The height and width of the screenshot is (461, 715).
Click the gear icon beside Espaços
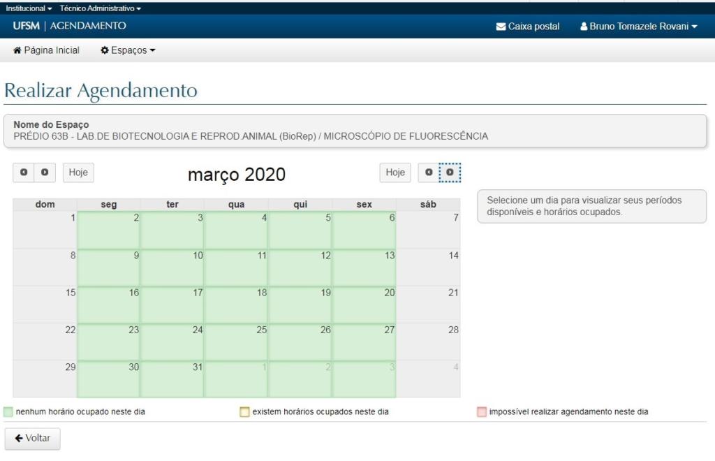tap(105, 50)
